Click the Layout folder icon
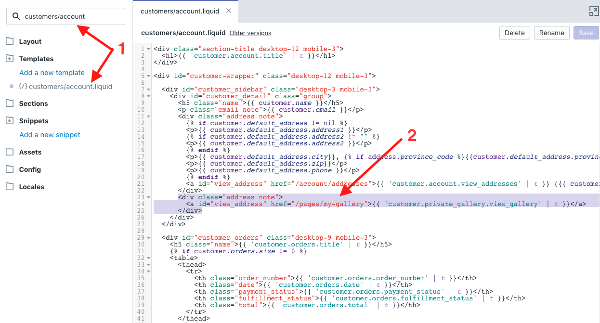The height and width of the screenshot is (323, 600). coord(10,41)
